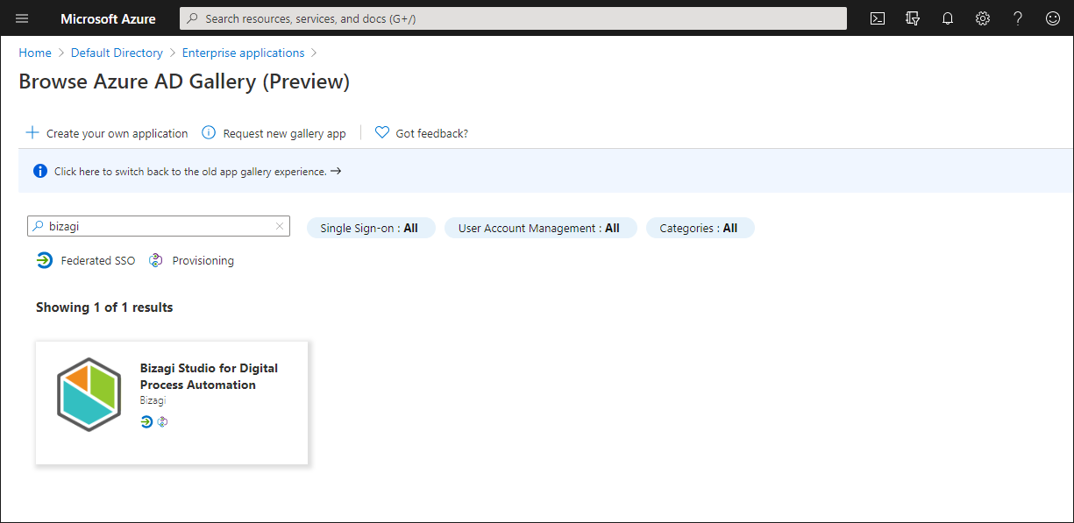Open portal settings gear

coord(983,18)
